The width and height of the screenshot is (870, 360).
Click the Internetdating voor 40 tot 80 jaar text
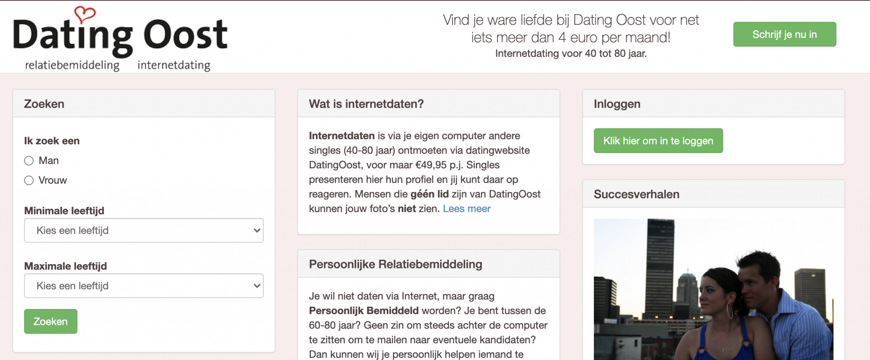pyautogui.click(x=571, y=53)
